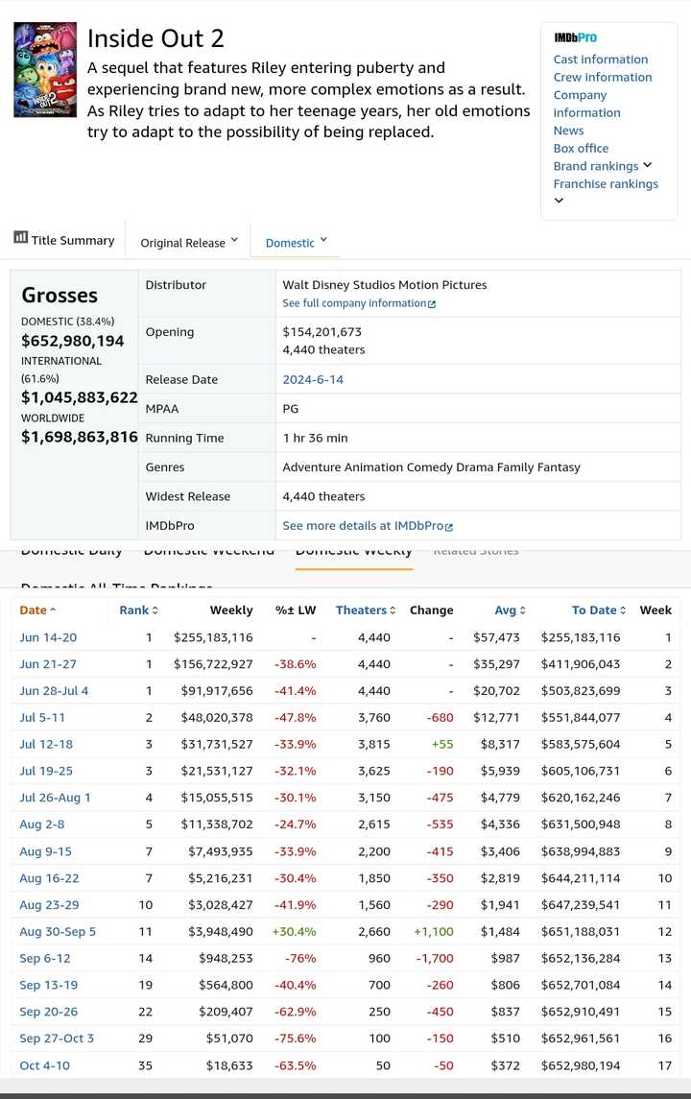Select the +30.4% change value
Viewport: 691px width, 1099px height.
click(294, 931)
